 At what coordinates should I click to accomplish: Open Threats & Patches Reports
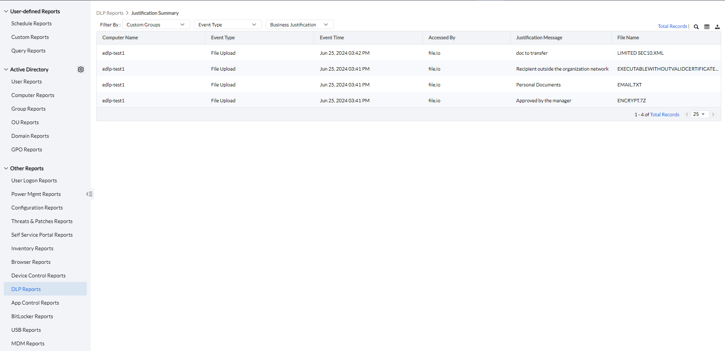coord(42,221)
